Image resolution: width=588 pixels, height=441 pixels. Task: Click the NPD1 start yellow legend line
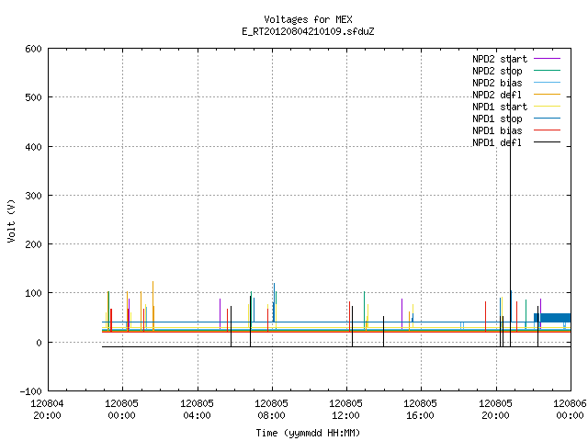[547, 107]
